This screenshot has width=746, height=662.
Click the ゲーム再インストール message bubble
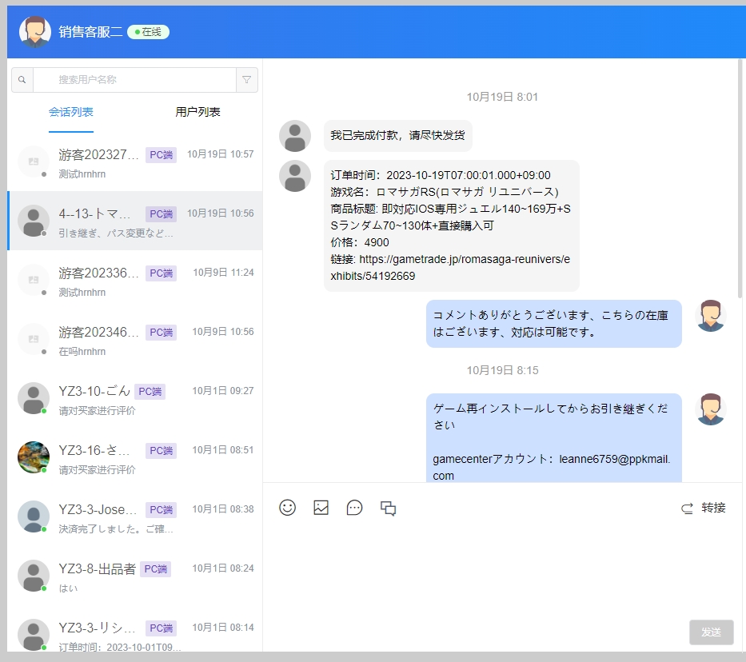click(554, 437)
